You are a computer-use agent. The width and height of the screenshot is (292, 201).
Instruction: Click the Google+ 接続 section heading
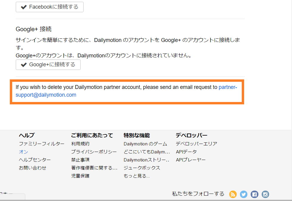point(34,29)
